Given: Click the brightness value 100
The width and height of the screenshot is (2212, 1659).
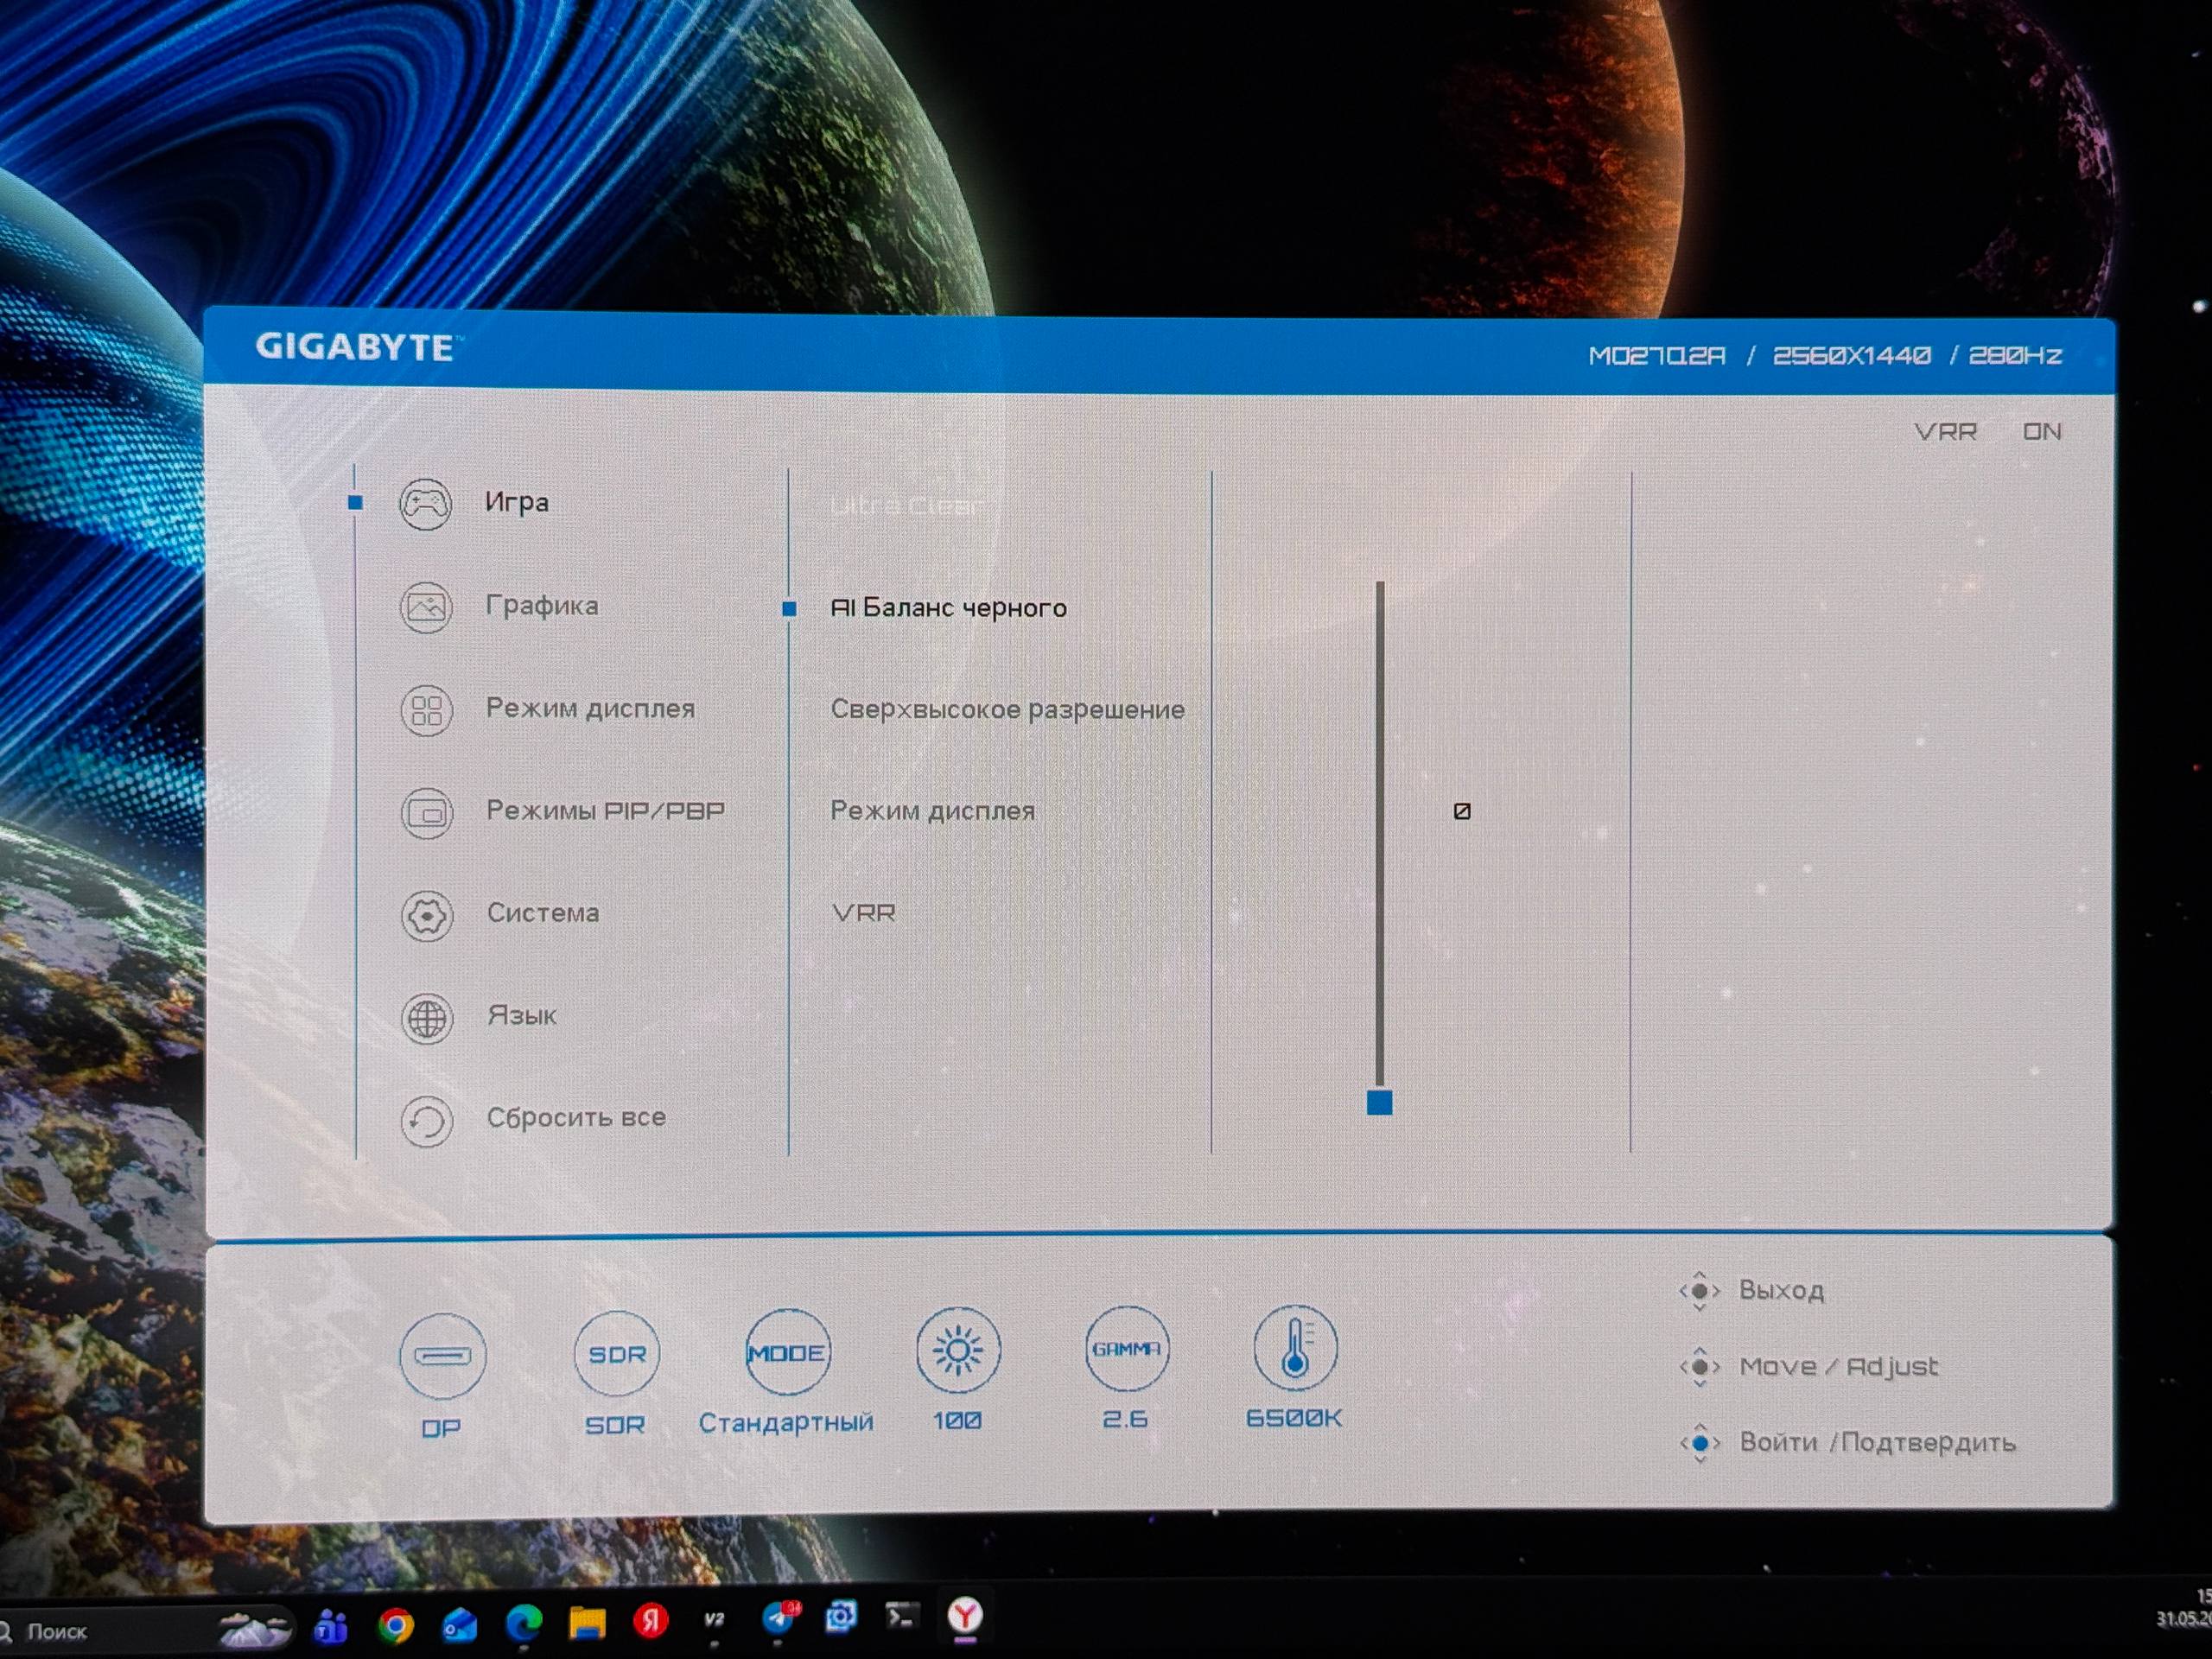Looking at the screenshot, I should tap(957, 1421).
